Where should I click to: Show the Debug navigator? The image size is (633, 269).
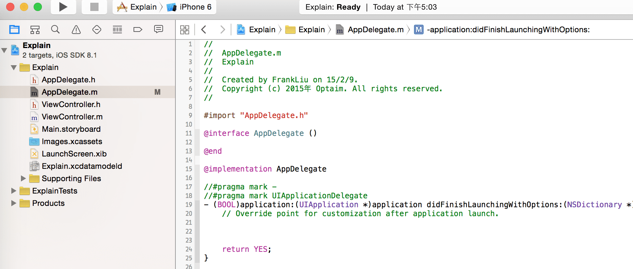tap(117, 30)
